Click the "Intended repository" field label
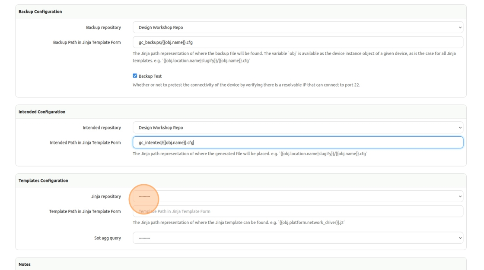The height and width of the screenshot is (270, 484). 102,128
